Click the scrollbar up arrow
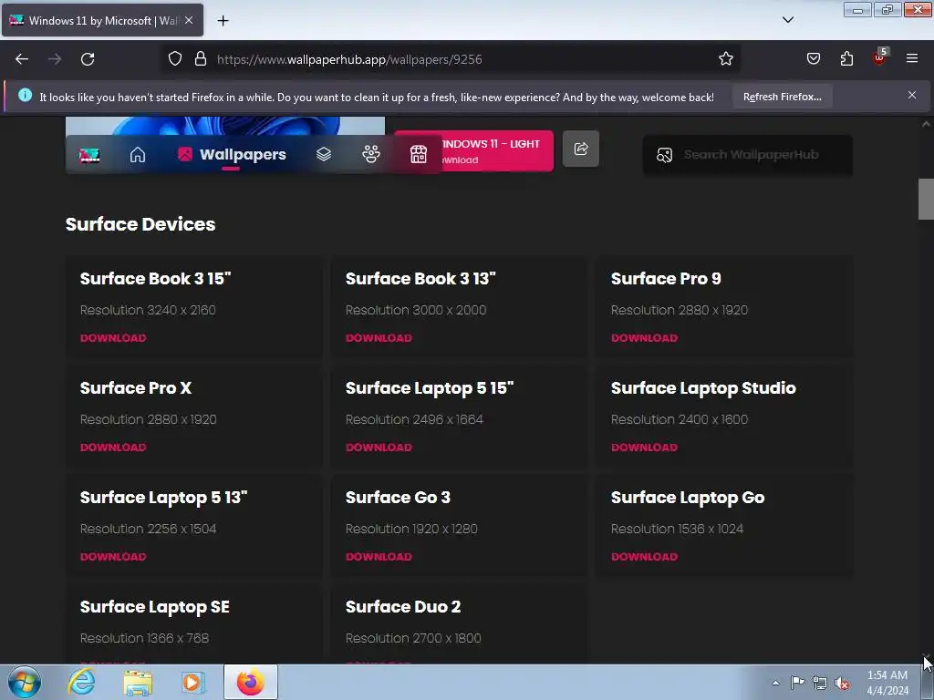 pos(926,124)
